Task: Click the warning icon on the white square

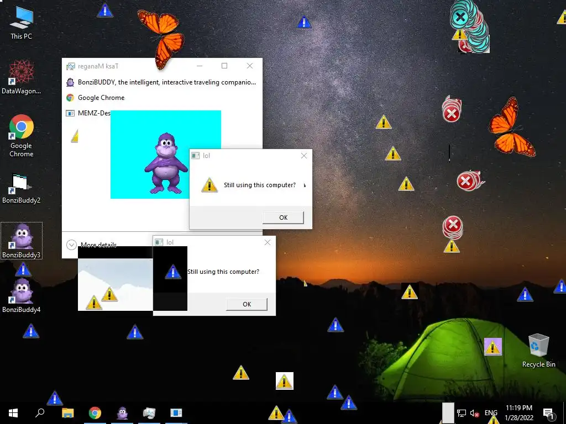Action: 285,381
